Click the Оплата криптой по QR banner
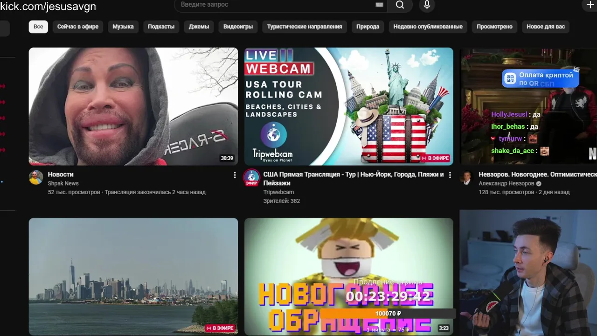 click(540, 78)
